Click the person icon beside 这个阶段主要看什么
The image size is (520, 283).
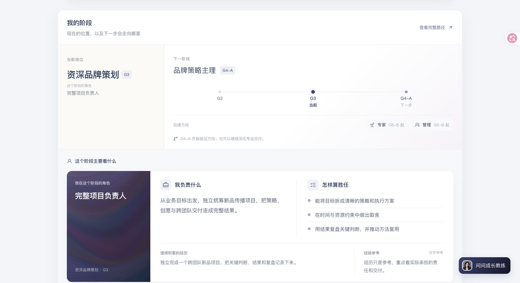tap(69, 161)
